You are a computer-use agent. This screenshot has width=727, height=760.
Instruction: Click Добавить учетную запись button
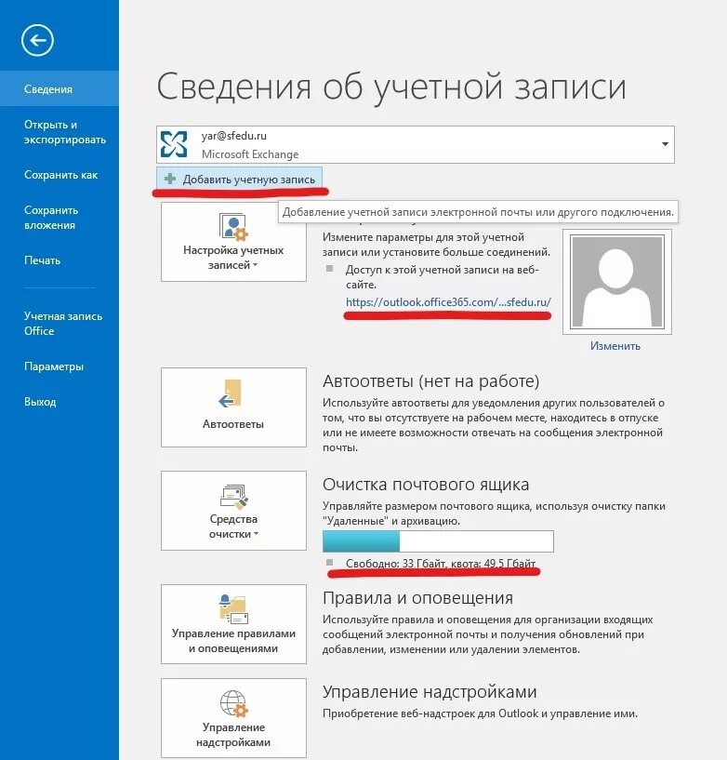point(239,179)
